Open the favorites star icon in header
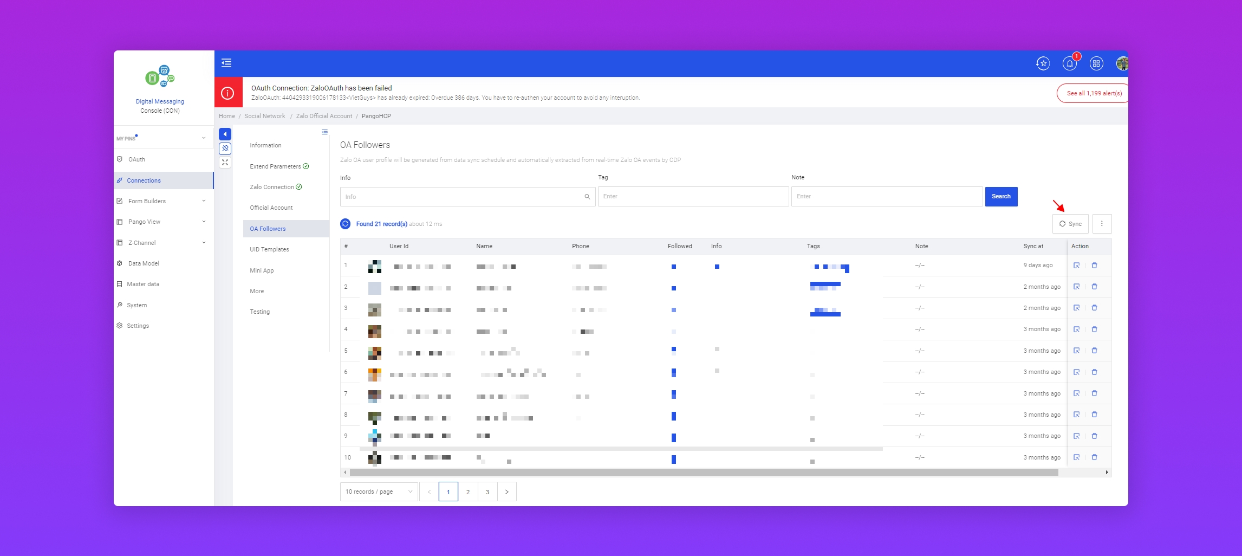The height and width of the screenshot is (556, 1242). point(1043,64)
